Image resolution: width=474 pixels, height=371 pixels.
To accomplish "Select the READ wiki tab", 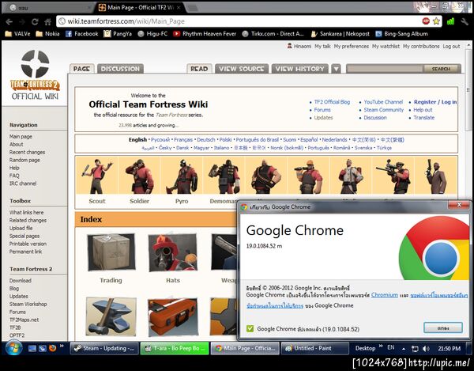I will click(x=199, y=69).
